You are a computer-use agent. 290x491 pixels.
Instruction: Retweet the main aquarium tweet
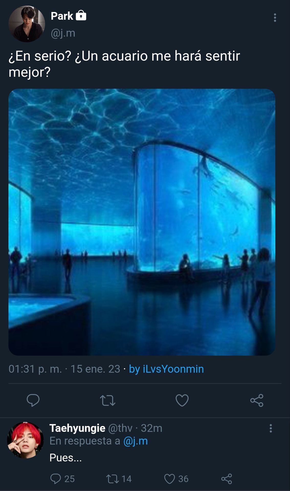click(108, 400)
